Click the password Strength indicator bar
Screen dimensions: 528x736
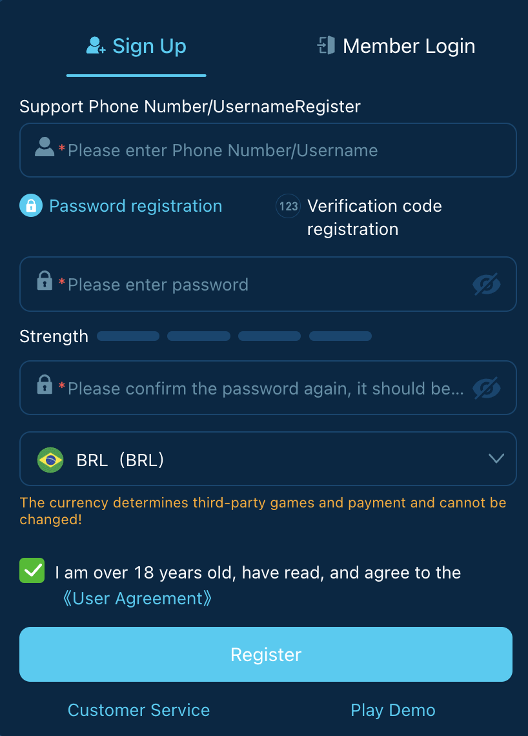pos(234,336)
